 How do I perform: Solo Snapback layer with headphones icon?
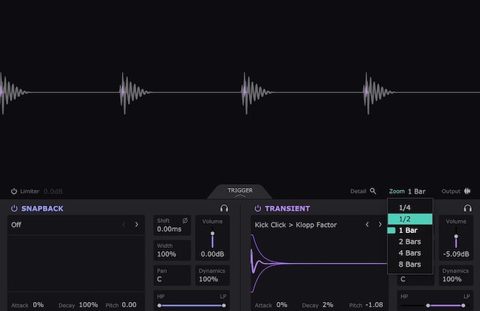224,208
